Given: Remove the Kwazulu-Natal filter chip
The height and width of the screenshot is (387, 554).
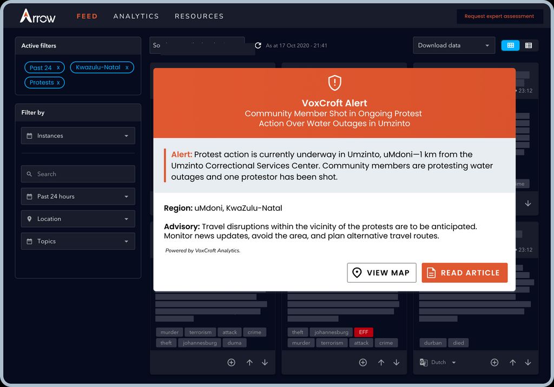Looking at the screenshot, I should pos(127,67).
